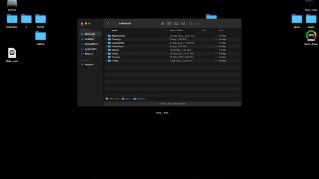Click date '7 Apr 2021, 7:32 PM'
Viewport: 319px width, 179px height.
180,61
